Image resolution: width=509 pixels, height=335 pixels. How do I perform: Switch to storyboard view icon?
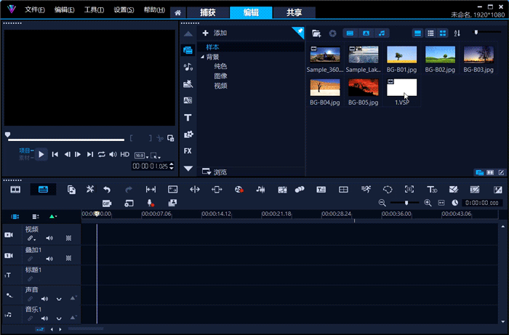coord(15,189)
